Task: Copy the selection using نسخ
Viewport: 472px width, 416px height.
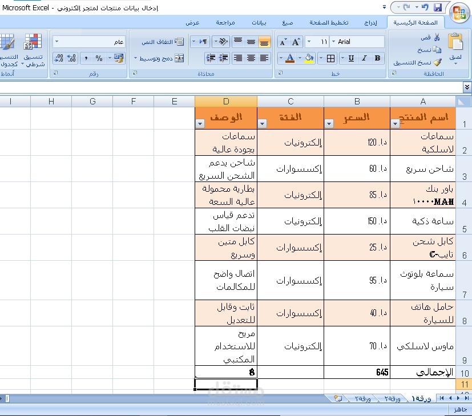Action: click(430, 50)
